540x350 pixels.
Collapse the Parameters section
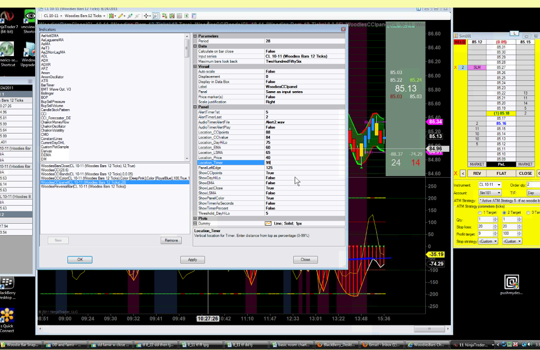195,36
